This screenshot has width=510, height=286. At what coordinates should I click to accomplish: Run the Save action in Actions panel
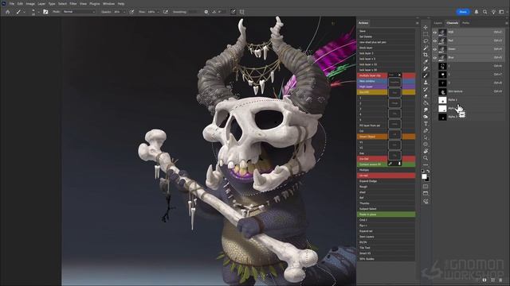click(x=386, y=31)
